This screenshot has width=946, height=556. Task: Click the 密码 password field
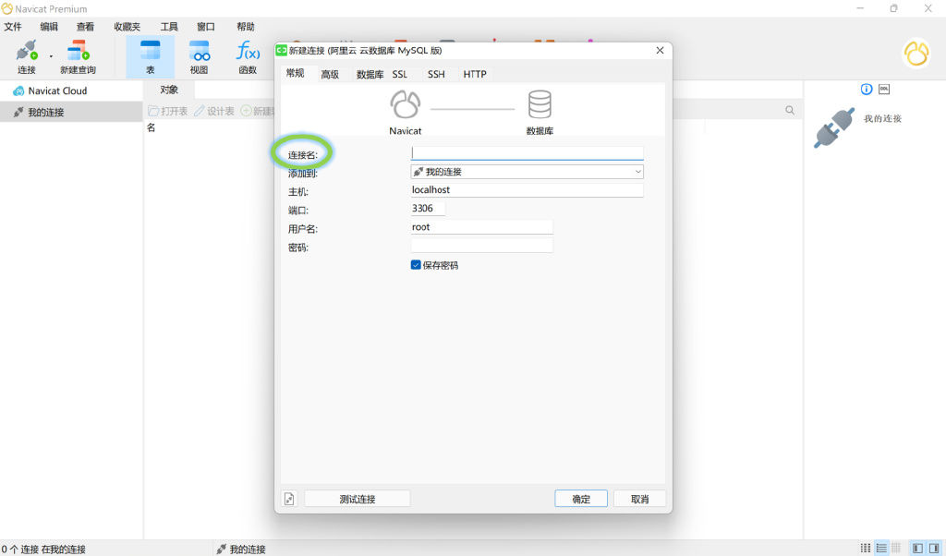coord(481,246)
